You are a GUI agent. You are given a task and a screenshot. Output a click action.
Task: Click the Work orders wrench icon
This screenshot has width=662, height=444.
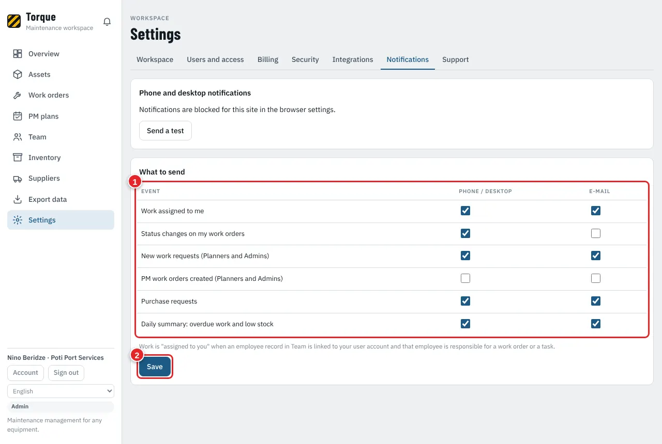pos(18,95)
